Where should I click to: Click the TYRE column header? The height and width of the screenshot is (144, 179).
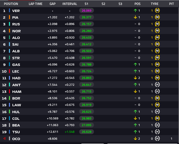click(155, 4)
